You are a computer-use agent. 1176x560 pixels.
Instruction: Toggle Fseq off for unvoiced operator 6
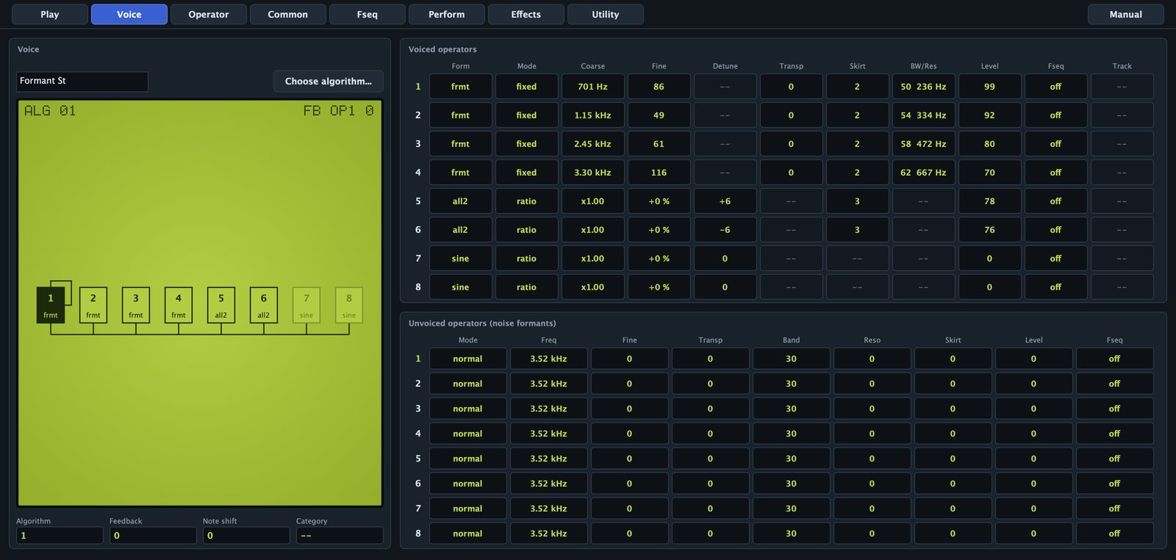click(x=1115, y=484)
